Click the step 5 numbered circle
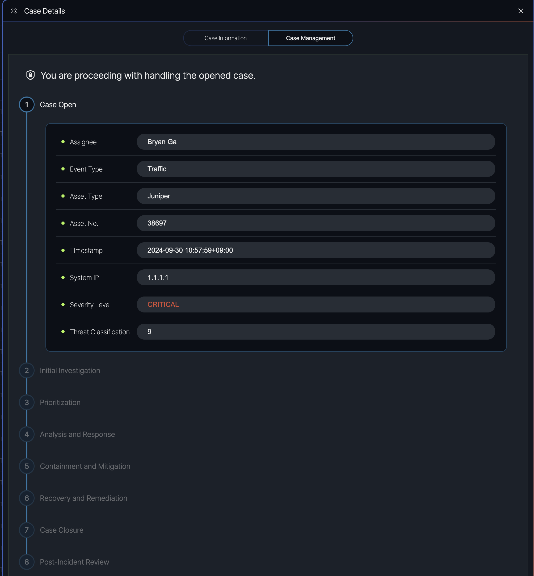The height and width of the screenshot is (576, 534). 27,466
